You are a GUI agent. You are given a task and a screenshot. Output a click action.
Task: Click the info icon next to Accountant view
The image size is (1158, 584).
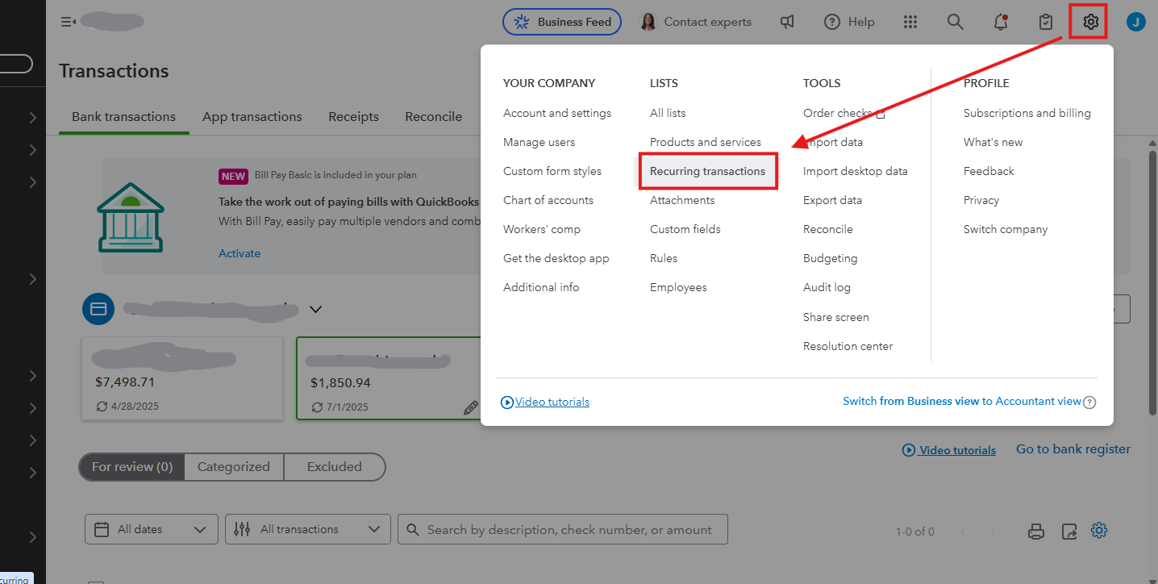(x=1089, y=402)
